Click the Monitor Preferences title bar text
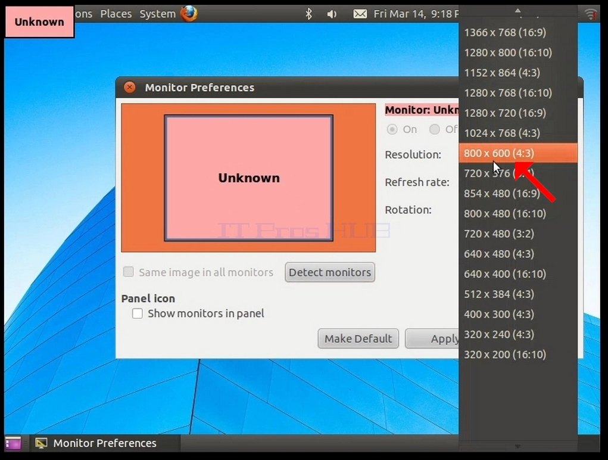Image resolution: width=608 pixels, height=460 pixels. pyautogui.click(x=199, y=88)
